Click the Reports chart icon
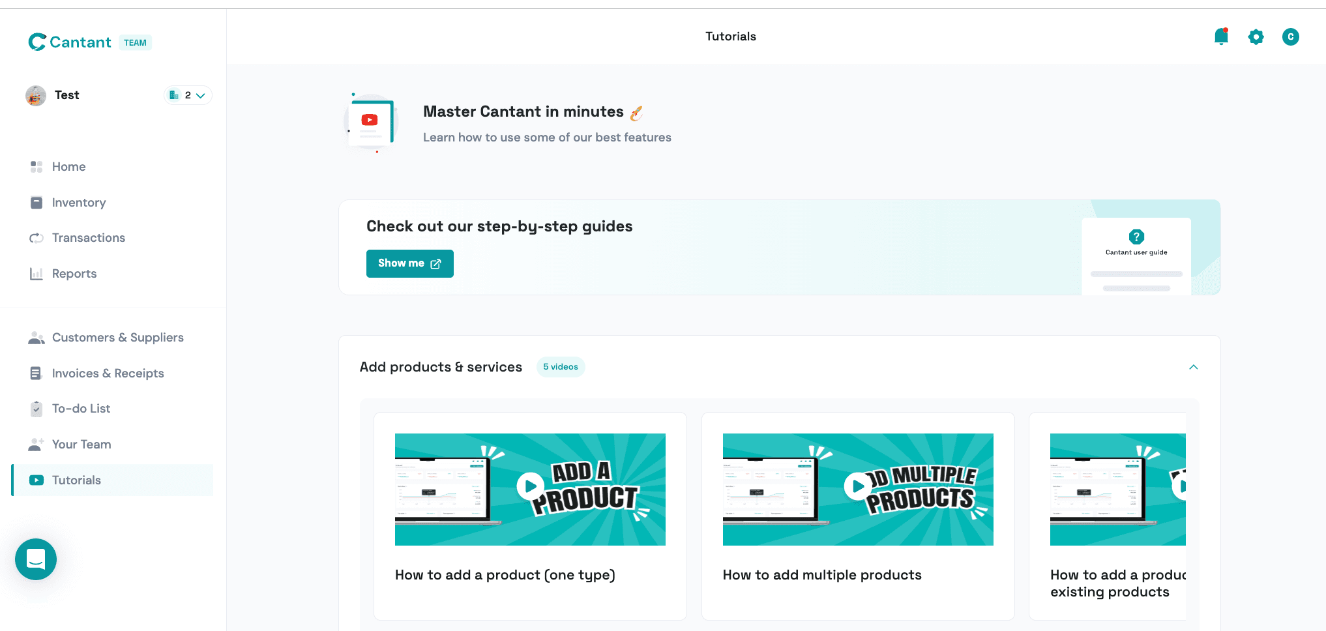The height and width of the screenshot is (631, 1326). coord(37,273)
